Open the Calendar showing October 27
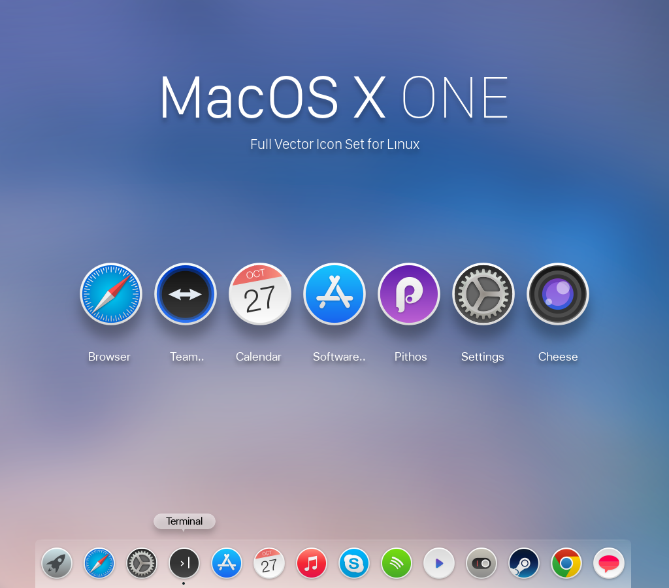 (x=259, y=294)
